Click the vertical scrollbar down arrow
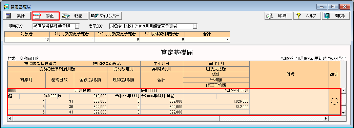Screen dimensions: 354x128 pos(343,113)
